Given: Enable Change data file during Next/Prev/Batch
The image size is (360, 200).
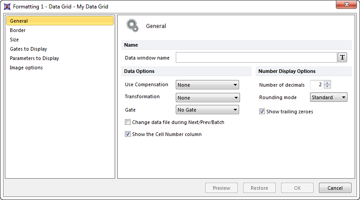Looking at the screenshot, I should coord(128,122).
